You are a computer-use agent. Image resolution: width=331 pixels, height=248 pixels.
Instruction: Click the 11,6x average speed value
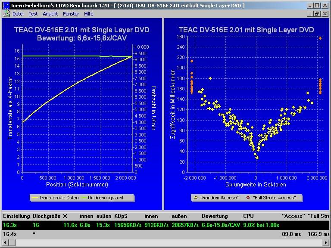(x=70, y=225)
